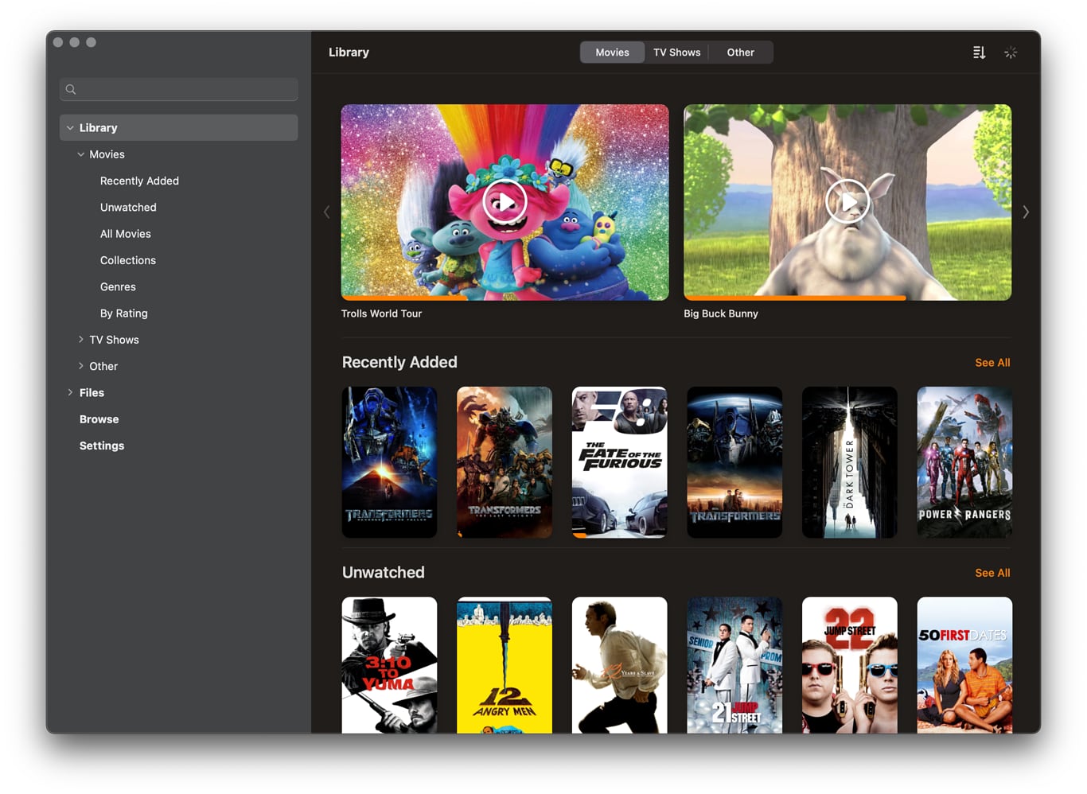Click the Big Buck Bunny title text
1087x794 pixels.
tap(721, 313)
